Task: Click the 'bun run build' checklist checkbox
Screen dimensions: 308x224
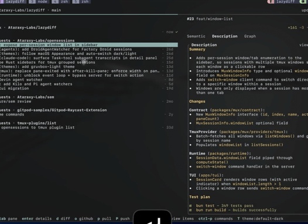Action: click(x=190, y=210)
